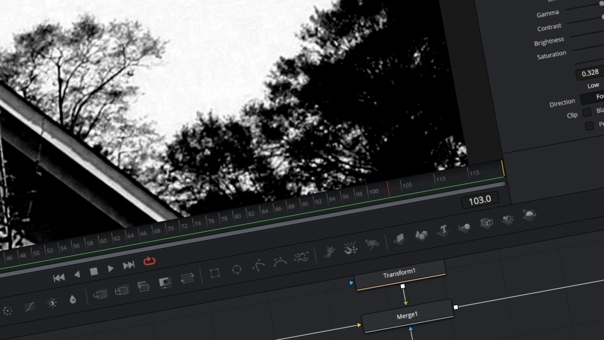
Task: Add the Color Curves tool
Action: (30, 307)
